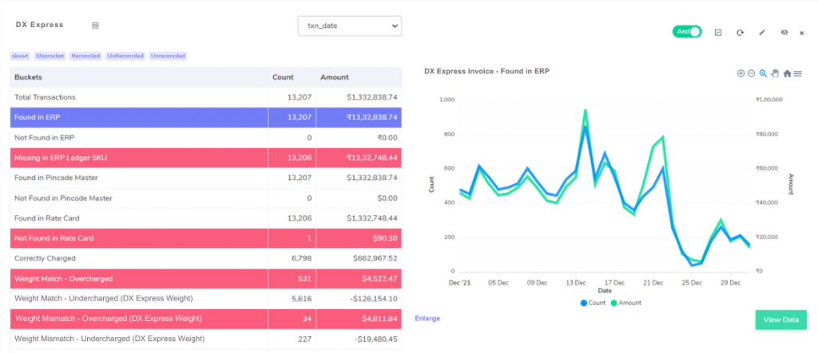Click the Enlarge link
Image resolution: width=818 pixels, height=353 pixels.
point(427,318)
